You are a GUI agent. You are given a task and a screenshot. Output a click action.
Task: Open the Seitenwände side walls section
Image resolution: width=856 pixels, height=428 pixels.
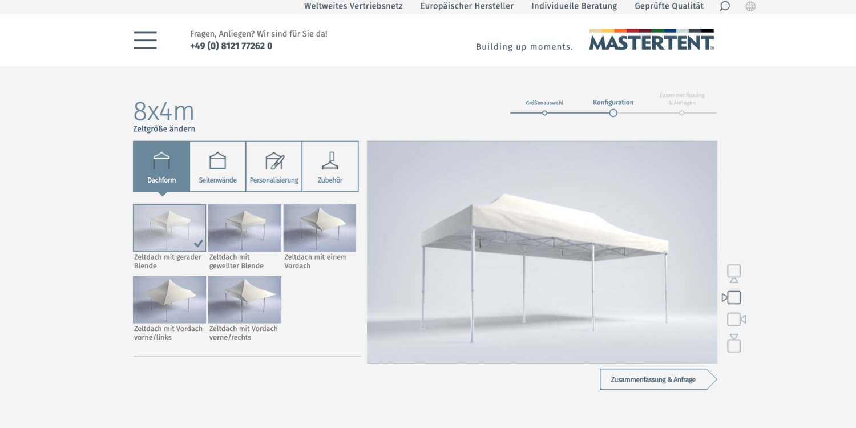(217, 166)
